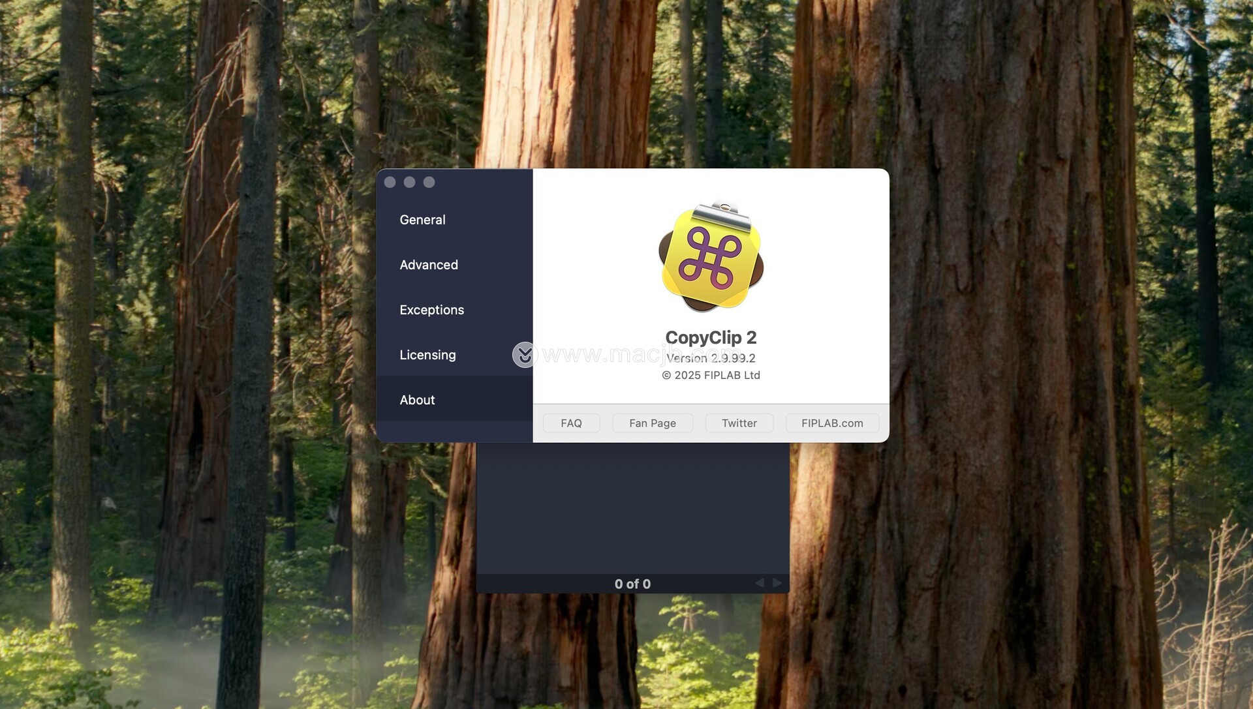Click the '© 2025 FIPLAB Ltd' text
The width and height of the screenshot is (1253, 709).
tap(711, 375)
